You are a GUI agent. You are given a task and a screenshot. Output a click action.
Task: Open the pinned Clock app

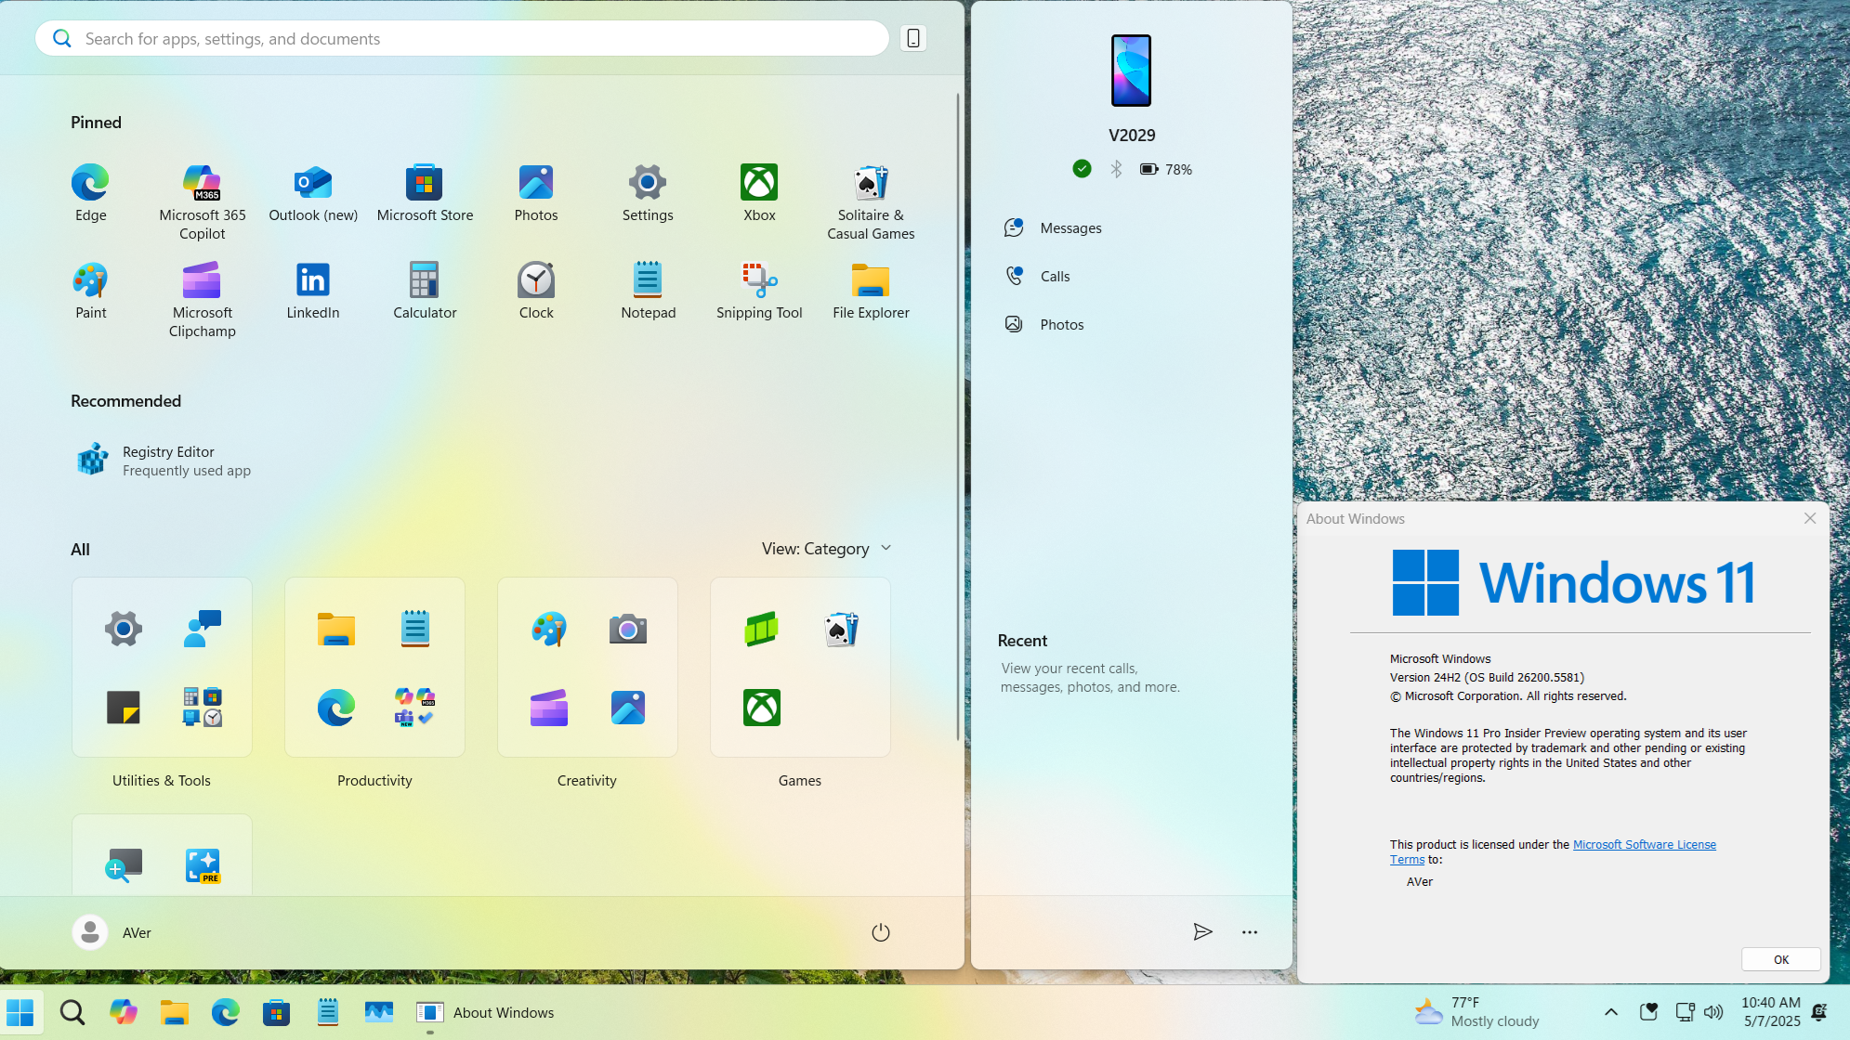(536, 291)
